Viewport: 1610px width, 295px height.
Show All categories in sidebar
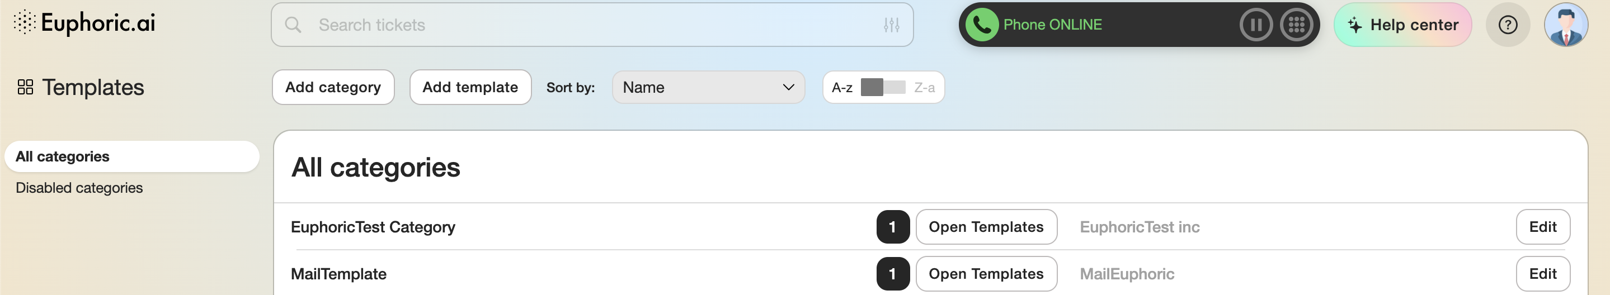[x=63, y=156]
